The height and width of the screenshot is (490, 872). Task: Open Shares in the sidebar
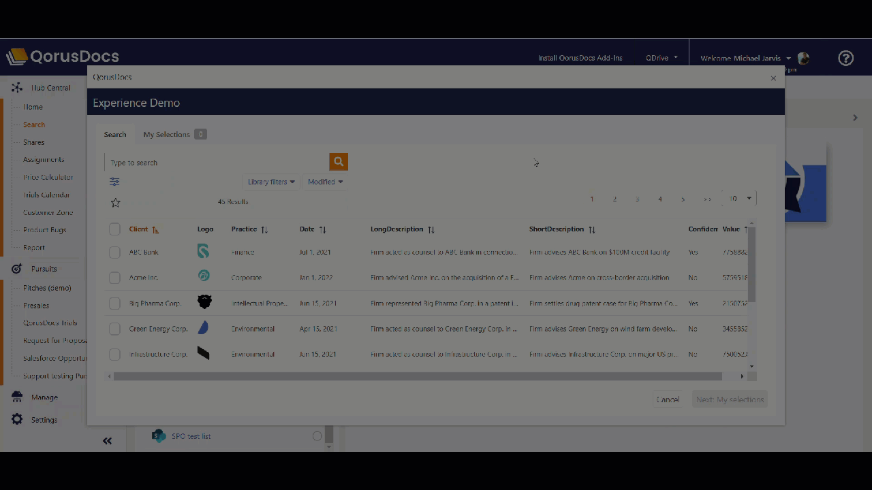click(x=34, y=142)
